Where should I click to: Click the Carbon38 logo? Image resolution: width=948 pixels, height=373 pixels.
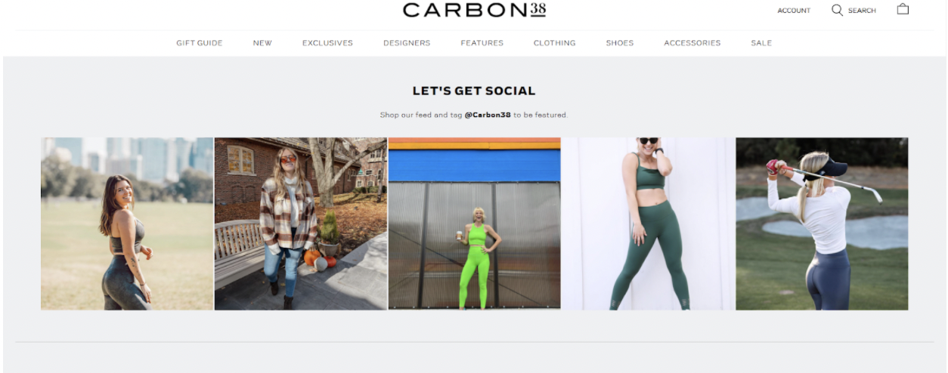(x=474, y=10)
